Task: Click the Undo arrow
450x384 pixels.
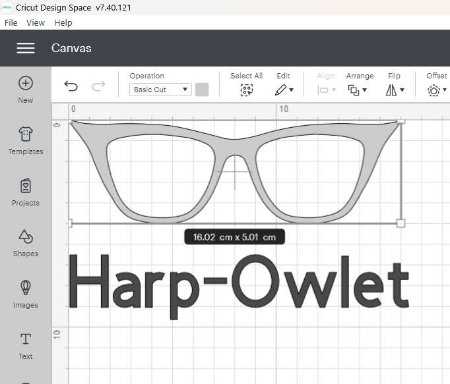Action: pyautogui.click(x=71, y=86)
